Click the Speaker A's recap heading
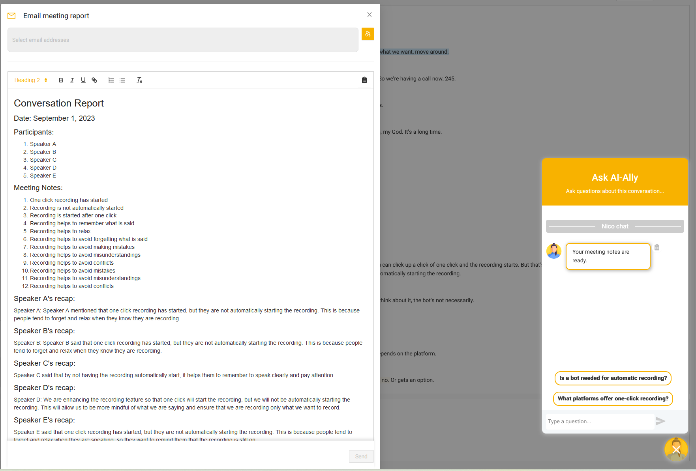Image resolution: width=696 pixels, height=471 pixels. click(x=44, y=299)
